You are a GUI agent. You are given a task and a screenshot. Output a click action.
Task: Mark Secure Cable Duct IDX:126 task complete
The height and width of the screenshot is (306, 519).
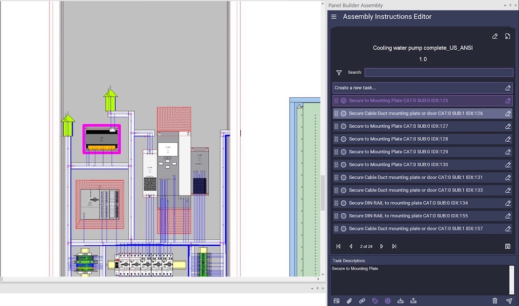click(x=344, y=113)
